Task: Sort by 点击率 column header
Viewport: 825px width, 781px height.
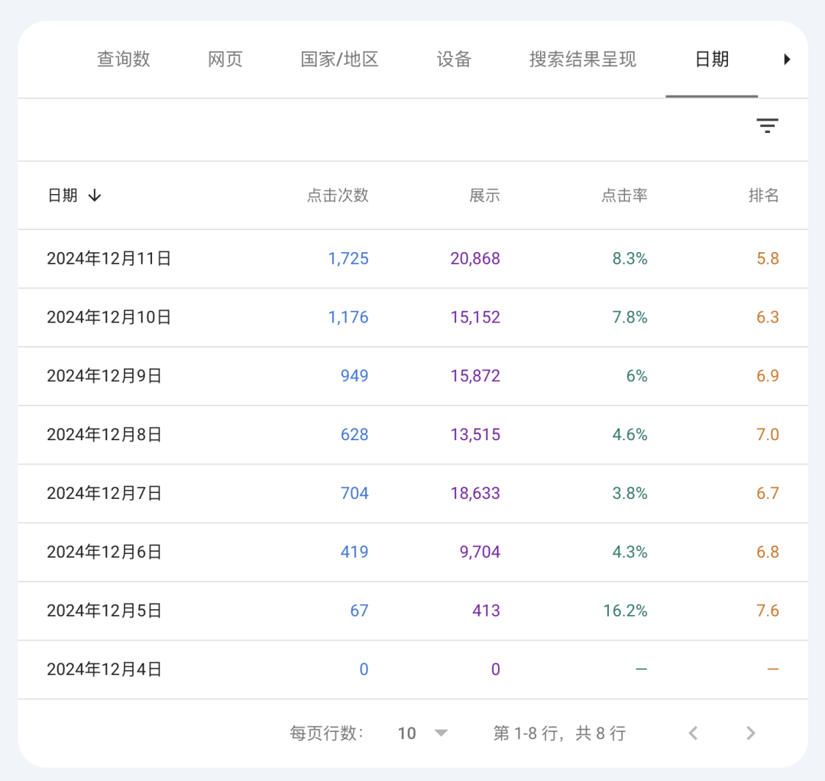Action: (x=624, y=196)
